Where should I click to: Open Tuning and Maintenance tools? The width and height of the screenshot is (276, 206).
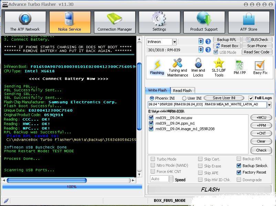tap(178, 68)
